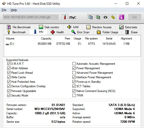This screenshot has height=128, width=144.
Task: Click the purple down arrow icon
Action: [x=122, y=17]
